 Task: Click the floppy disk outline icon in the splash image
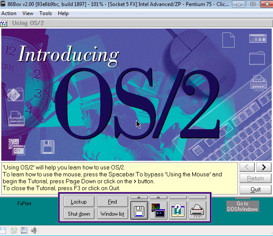[48, 147]
